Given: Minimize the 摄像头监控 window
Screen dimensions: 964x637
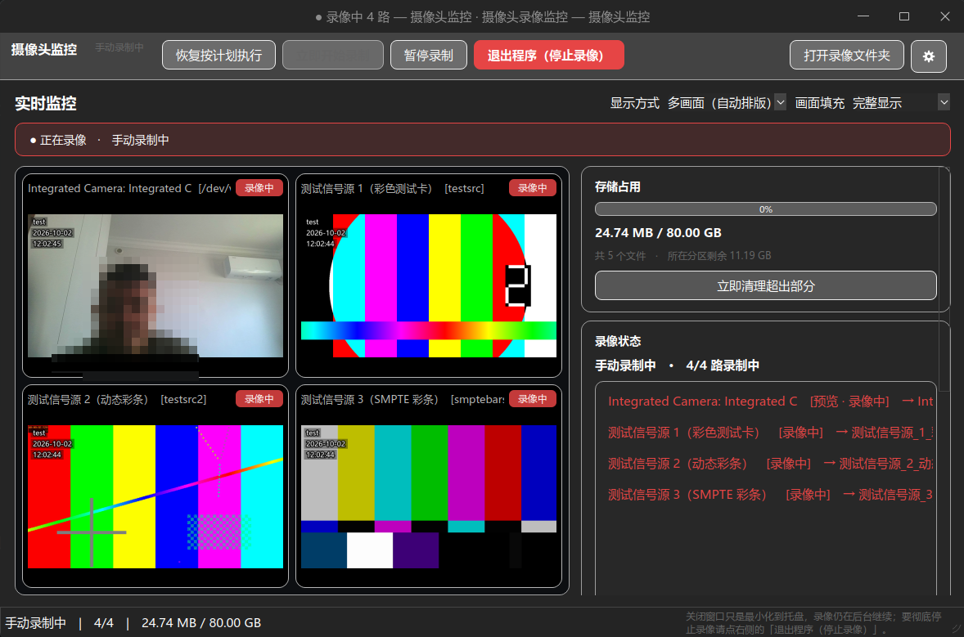Looking at the screenshot, I should tap(863, 16).
